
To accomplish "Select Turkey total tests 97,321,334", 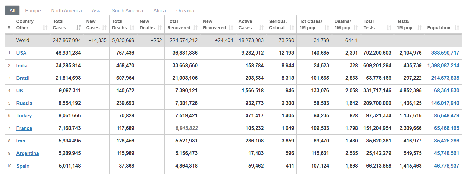I will coord(379,116).
